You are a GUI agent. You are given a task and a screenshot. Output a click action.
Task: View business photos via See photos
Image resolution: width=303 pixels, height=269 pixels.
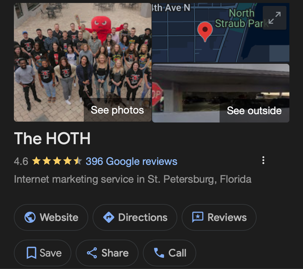(x=117, y=110)
